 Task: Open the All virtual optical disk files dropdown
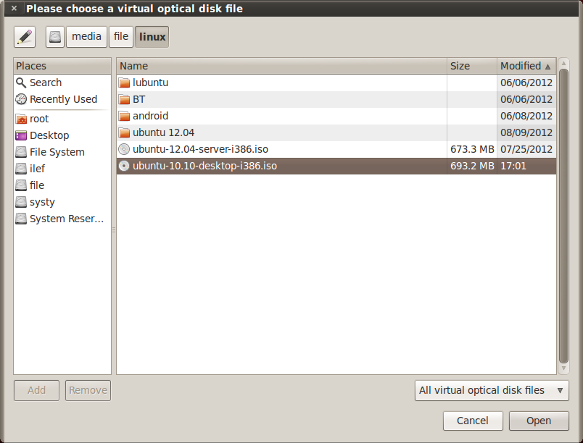tap(491, 390)
